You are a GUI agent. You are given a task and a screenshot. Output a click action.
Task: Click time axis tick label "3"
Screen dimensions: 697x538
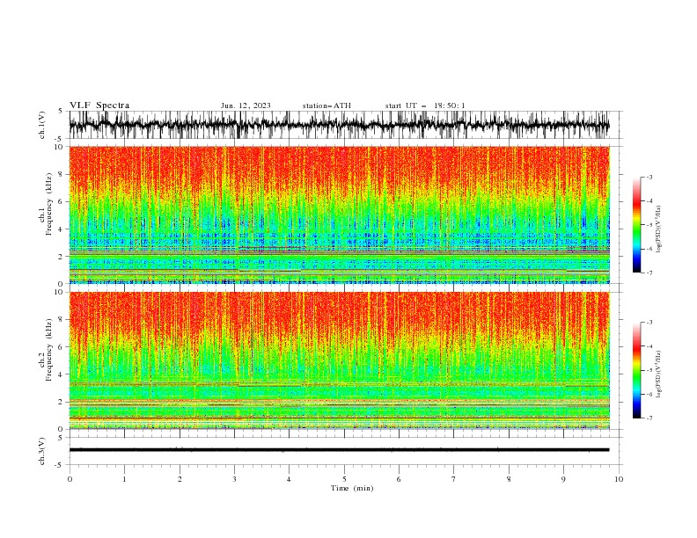click(234, 479)
